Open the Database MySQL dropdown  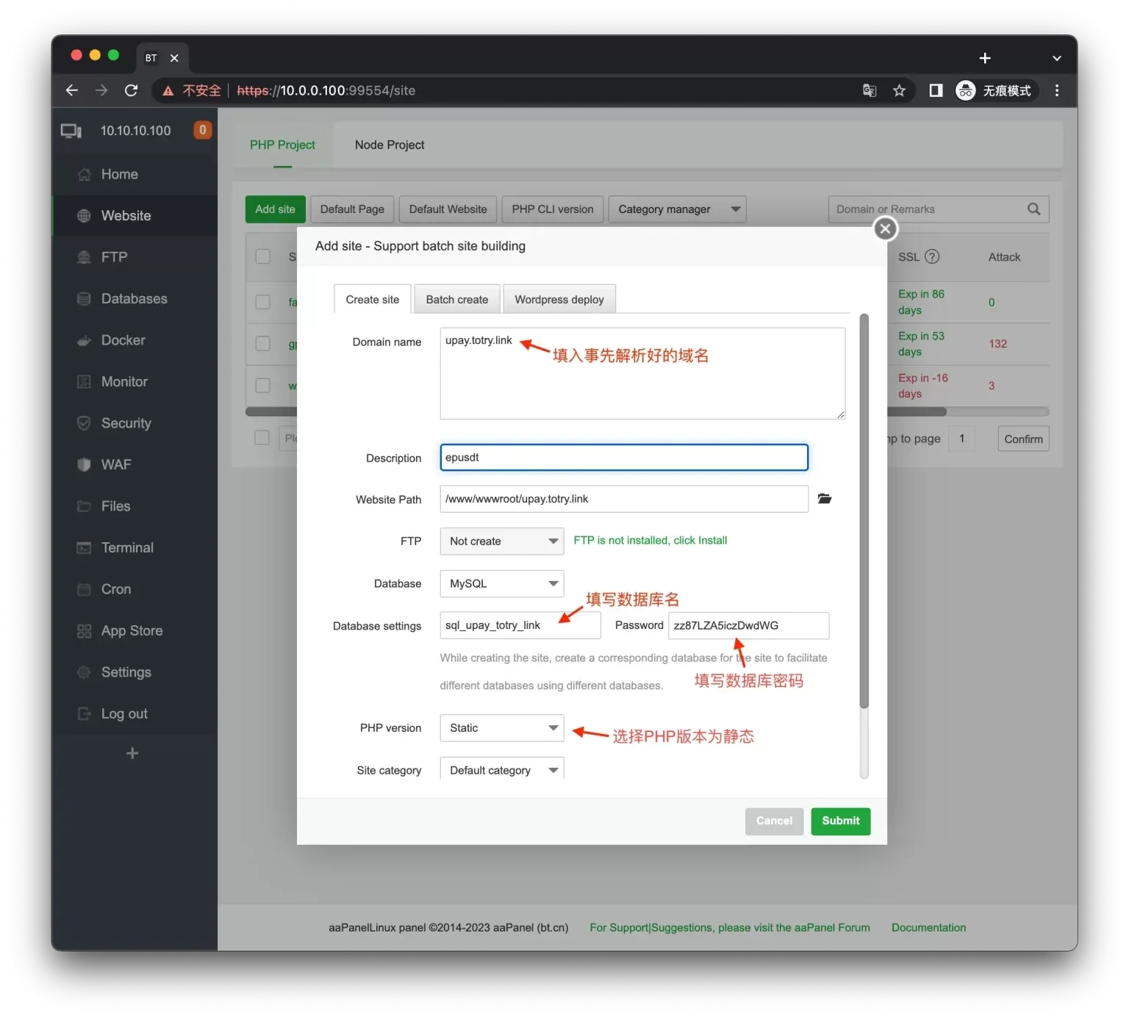[502, 584]
